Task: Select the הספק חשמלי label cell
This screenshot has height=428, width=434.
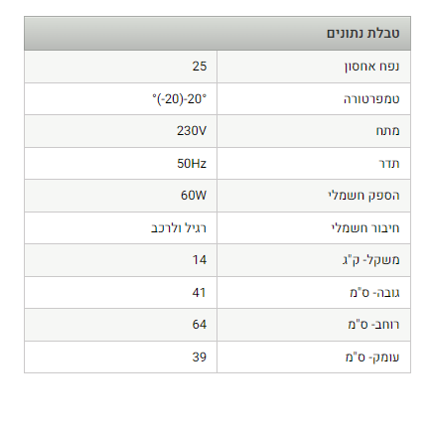Action: [x=314, y=196]
